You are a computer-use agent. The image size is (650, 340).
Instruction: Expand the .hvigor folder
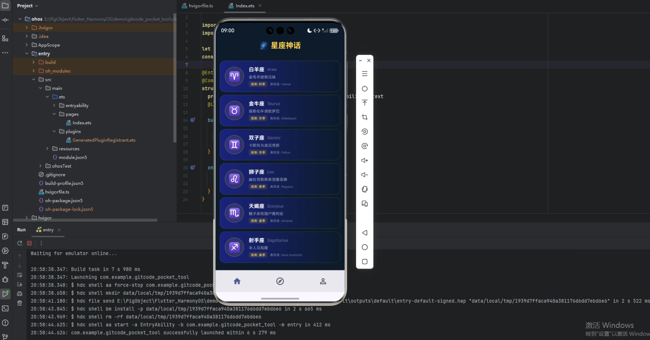click(x=27, y=28)
